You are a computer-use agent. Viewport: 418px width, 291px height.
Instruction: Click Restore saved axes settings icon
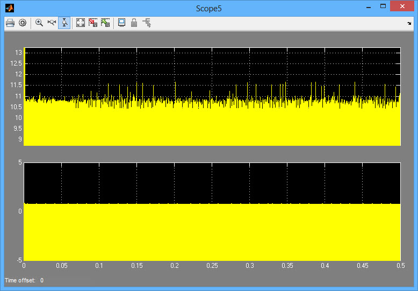105,23
